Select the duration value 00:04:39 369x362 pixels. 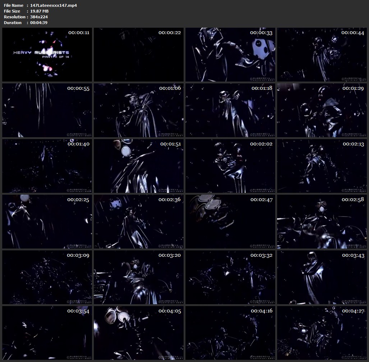[38, 23]
